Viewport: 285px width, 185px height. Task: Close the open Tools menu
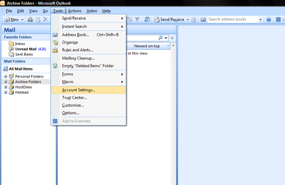click(x=58, y=11)
